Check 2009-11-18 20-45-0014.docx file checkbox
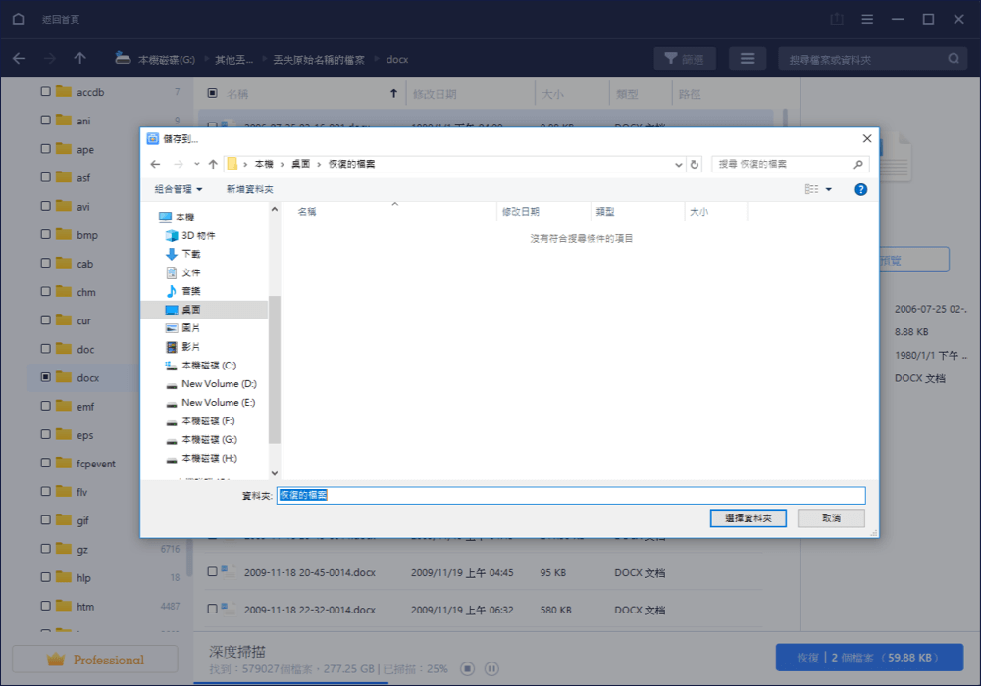 coord(212,571)
